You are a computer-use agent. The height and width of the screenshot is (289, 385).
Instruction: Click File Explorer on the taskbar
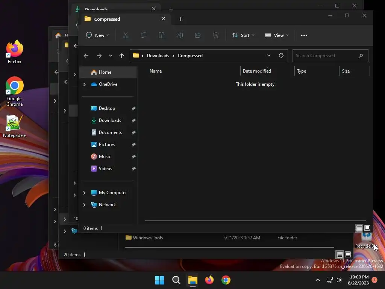point(193,280)
